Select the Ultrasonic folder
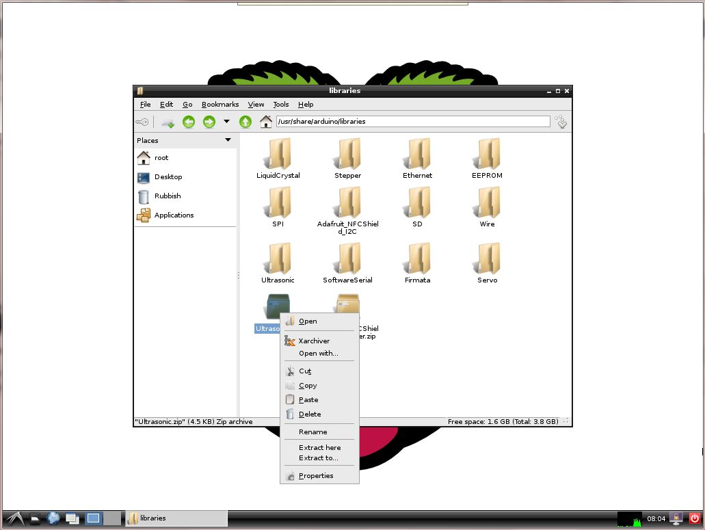Viewport: 705px width, 530px height. [x=278, y=263]
